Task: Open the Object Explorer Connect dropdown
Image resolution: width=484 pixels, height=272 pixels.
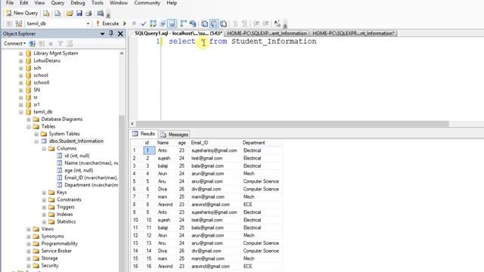Action: (x=14, y=44)
